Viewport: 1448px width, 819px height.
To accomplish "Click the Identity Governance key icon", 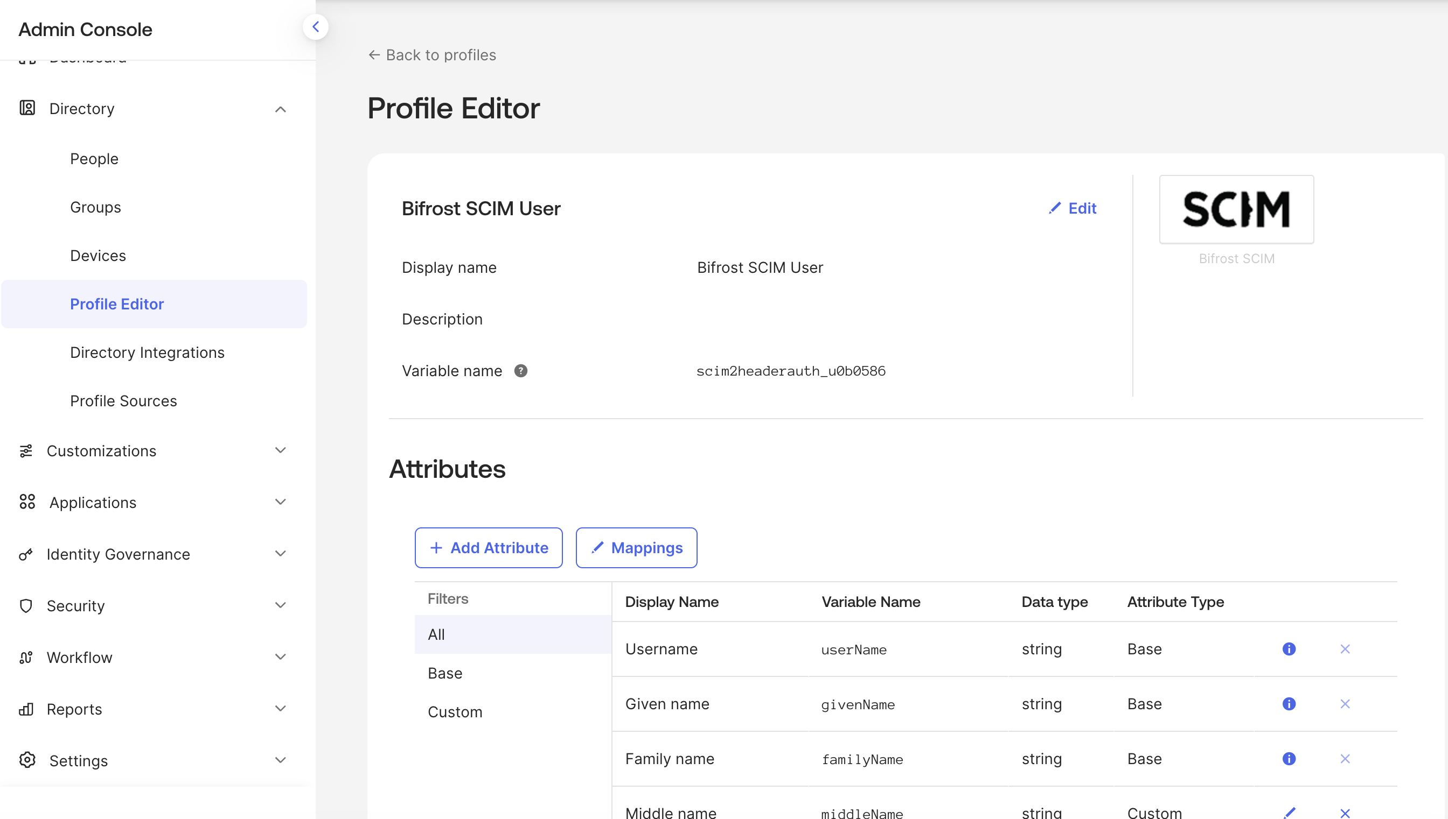I will 26,554.
